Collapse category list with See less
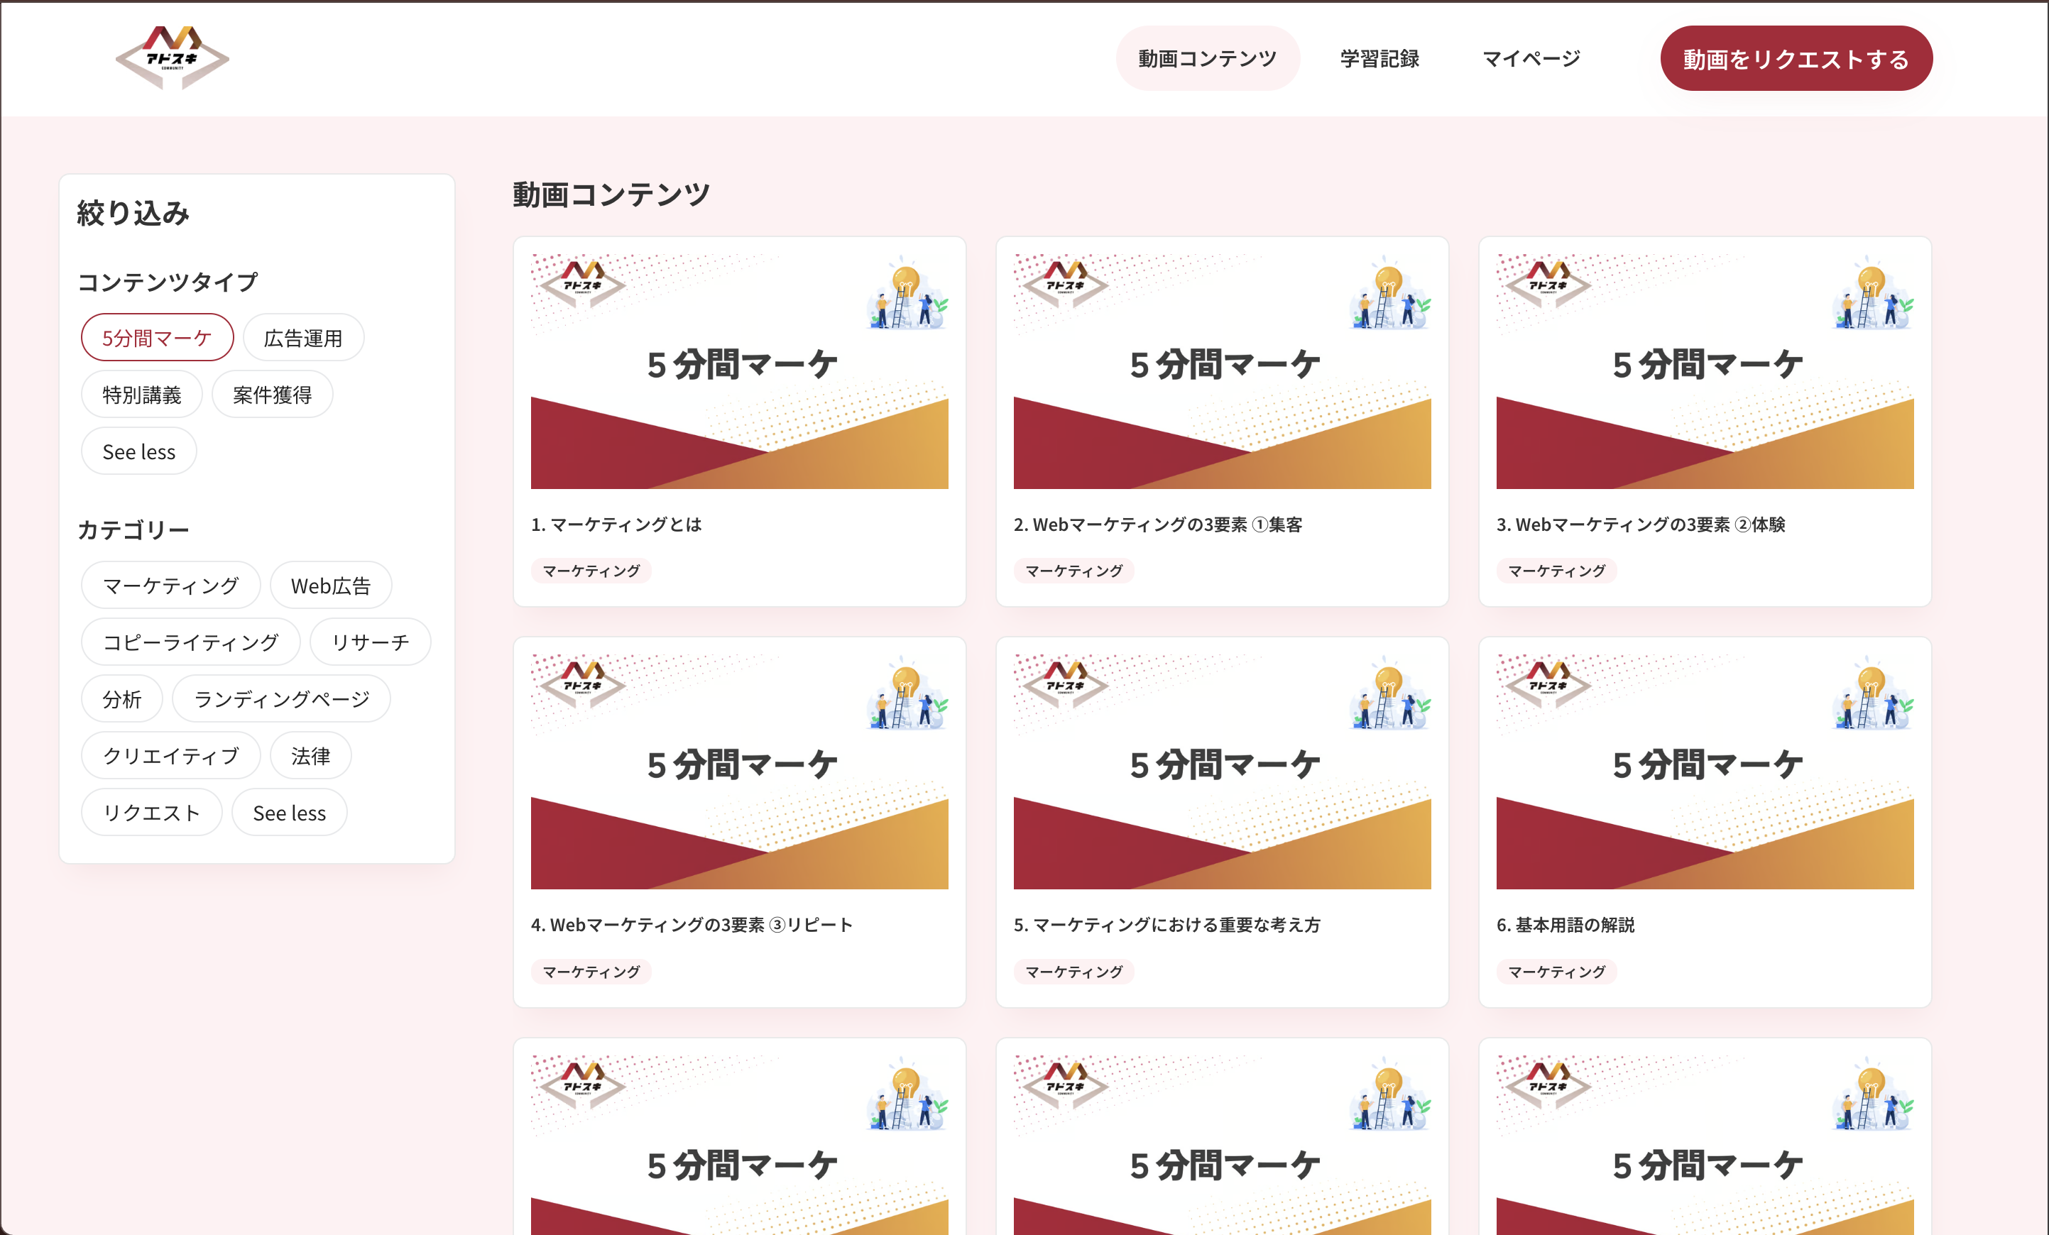This screenshot has height=1235, width=2049. tap(290, 812)
